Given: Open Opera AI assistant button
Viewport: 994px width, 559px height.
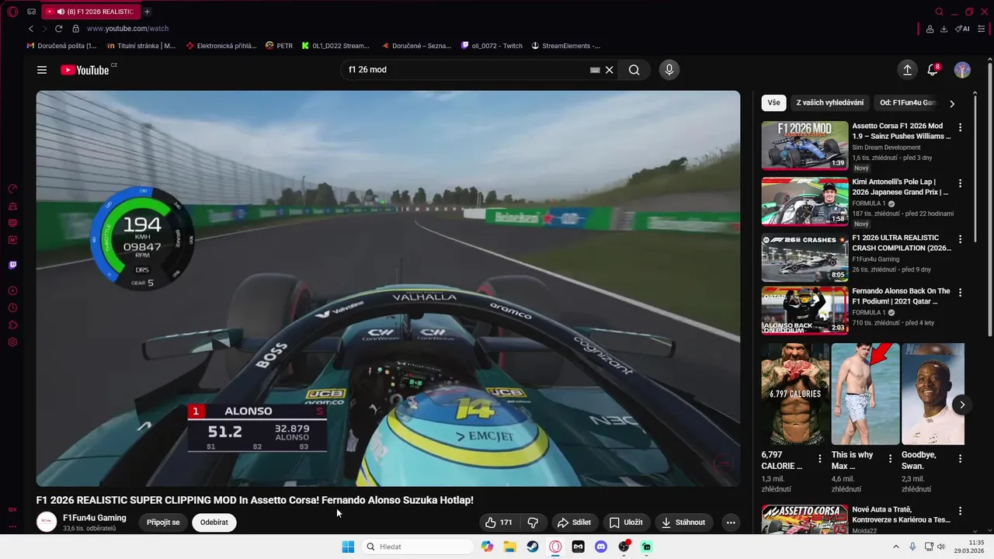Looking at the screenshot, I should click(x=963, y=29).
